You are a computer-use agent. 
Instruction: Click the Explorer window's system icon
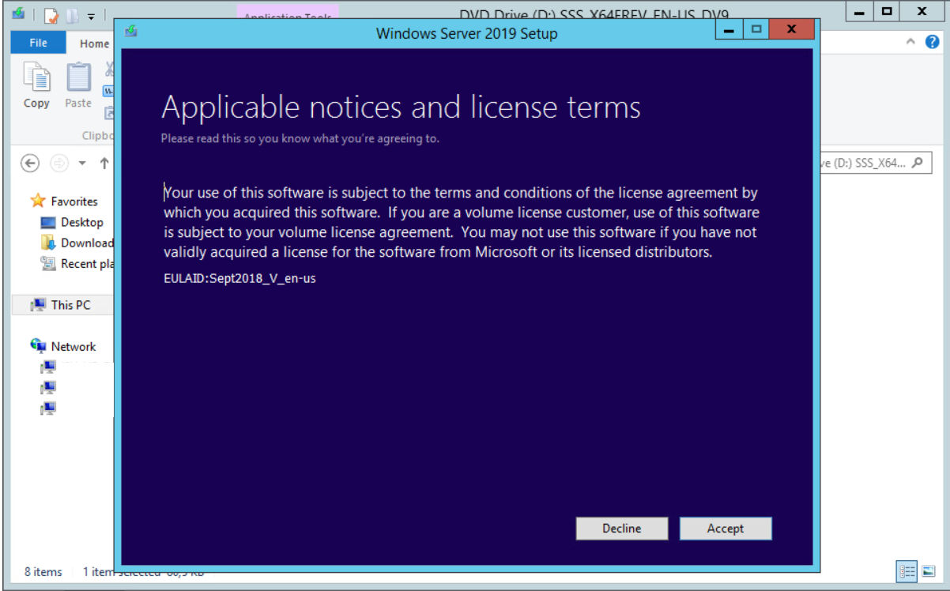click(x=19, y=14)
